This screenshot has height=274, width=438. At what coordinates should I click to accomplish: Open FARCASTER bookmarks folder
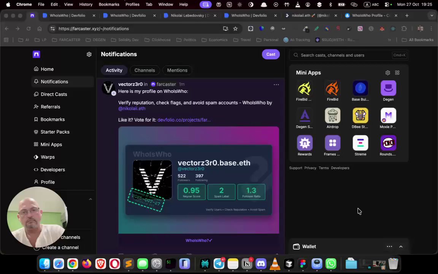(67, 40)
